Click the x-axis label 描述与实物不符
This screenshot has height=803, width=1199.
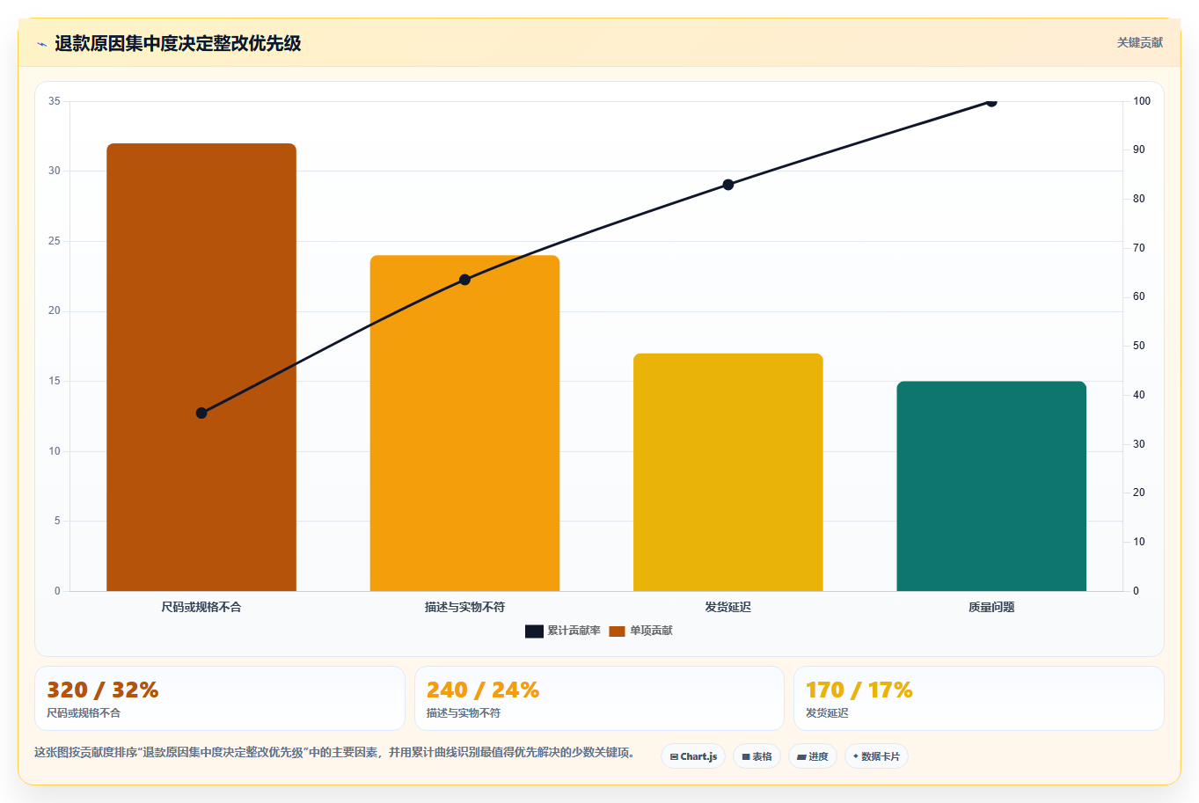click(x=464, y=607)
